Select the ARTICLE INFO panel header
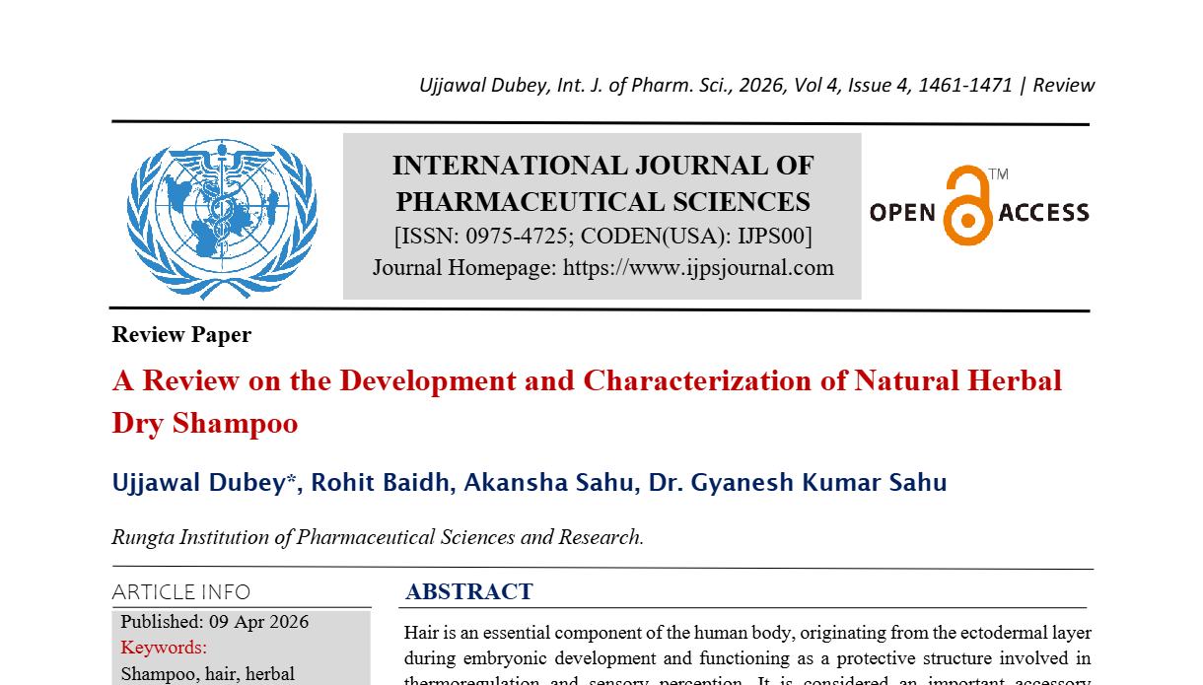Screen dimensions: 1203x685 [x=181, y=591]
